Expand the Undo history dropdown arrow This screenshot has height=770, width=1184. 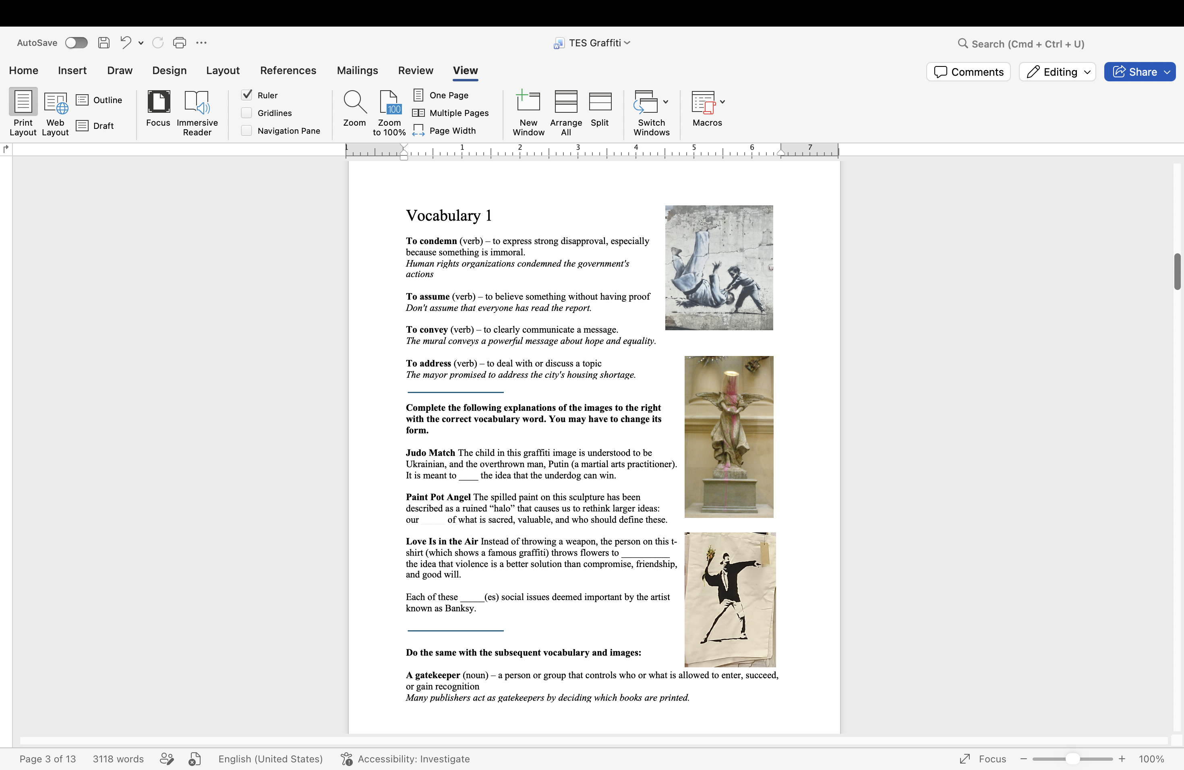pyautogui.click(x=141, y=43)
